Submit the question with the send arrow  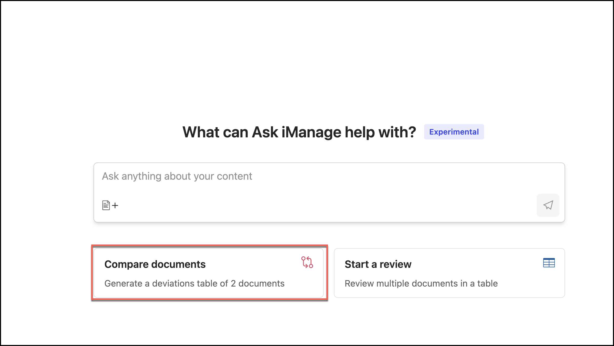pyautogui.click(x=548, y=205)
